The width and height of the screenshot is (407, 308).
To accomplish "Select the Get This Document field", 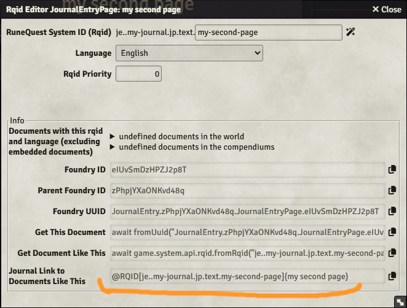I will 247,233.
